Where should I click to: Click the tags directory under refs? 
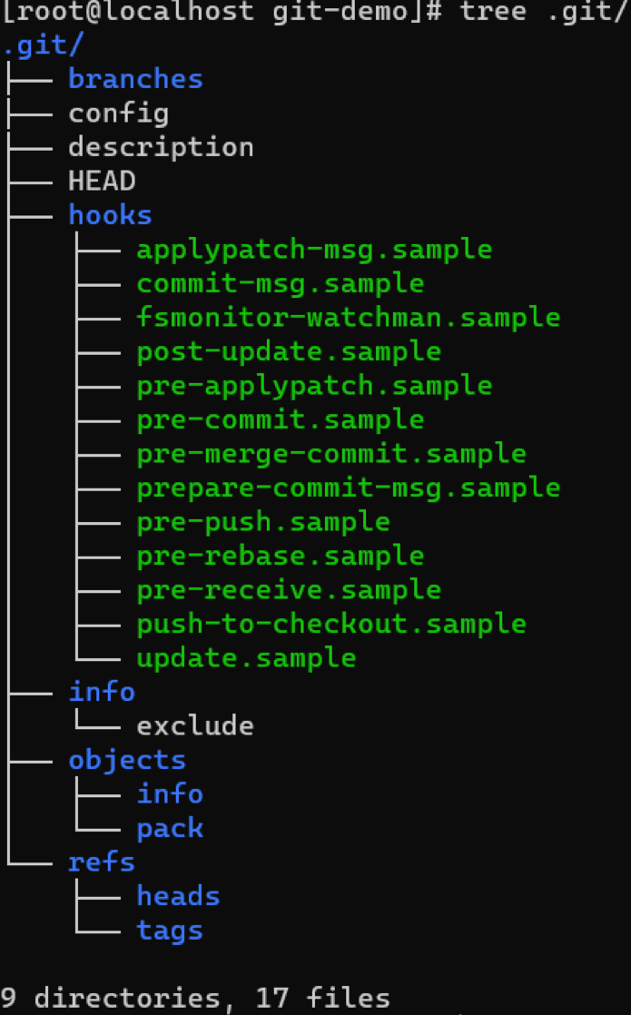(170, 931)
